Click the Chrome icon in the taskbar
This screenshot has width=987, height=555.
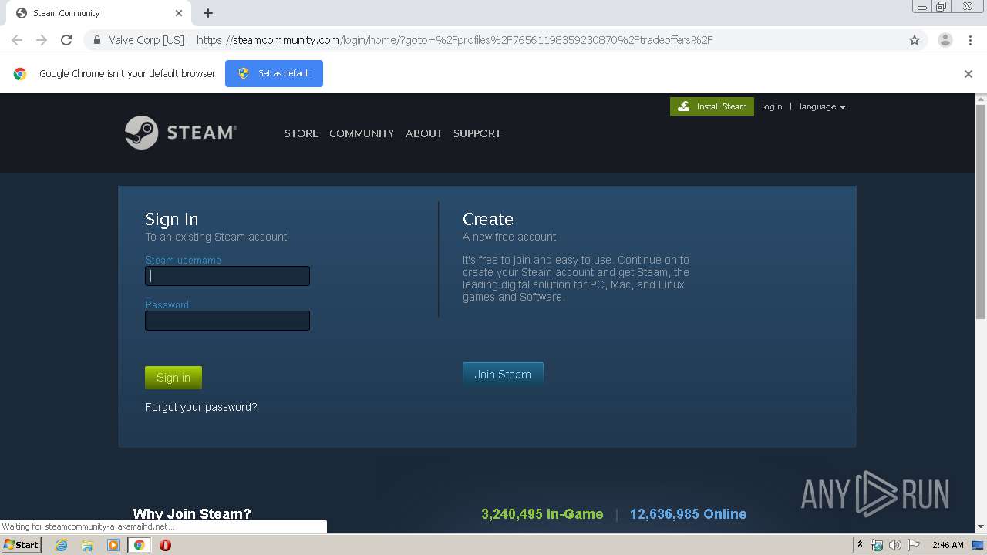(139, 545)
